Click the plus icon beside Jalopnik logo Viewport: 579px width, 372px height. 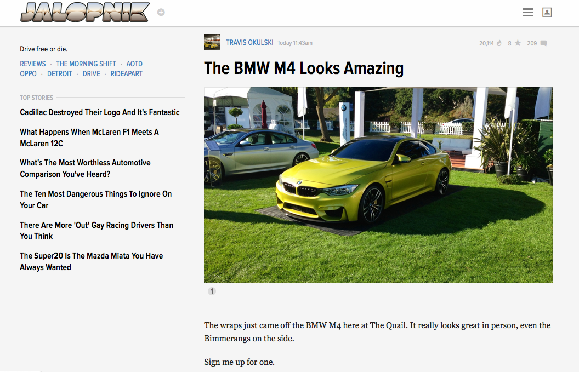[x=161, y=12]
